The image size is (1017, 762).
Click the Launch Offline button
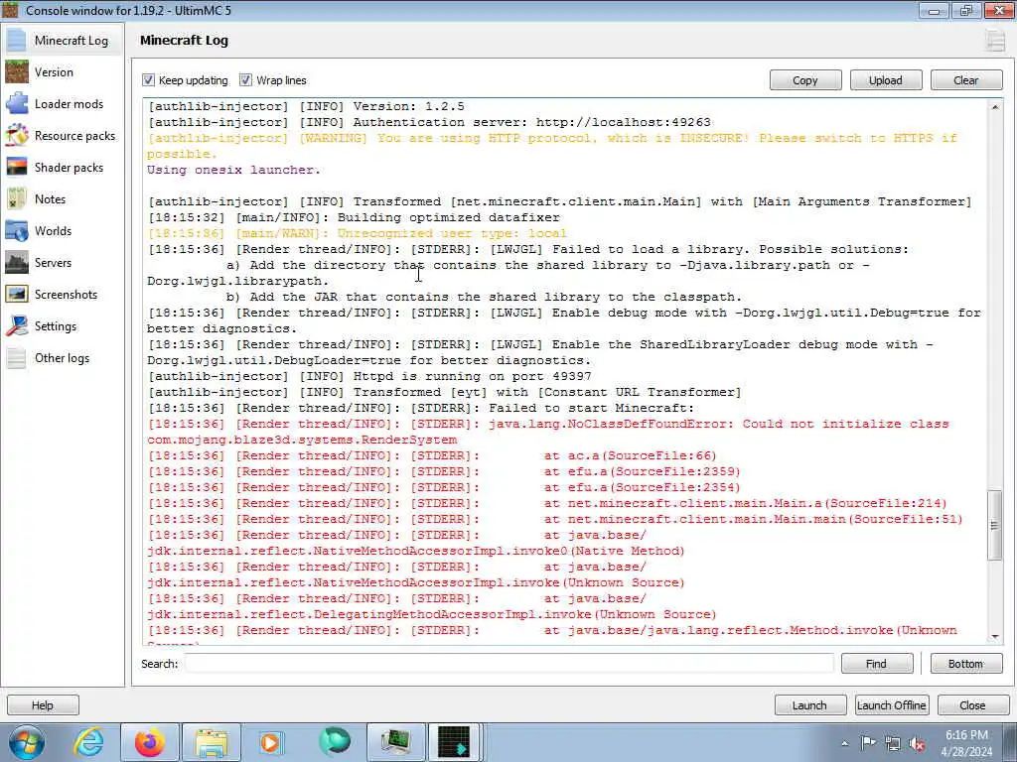(891, 705)
